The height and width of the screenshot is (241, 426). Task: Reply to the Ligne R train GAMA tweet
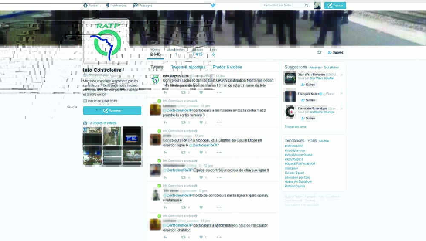[165, 92]
